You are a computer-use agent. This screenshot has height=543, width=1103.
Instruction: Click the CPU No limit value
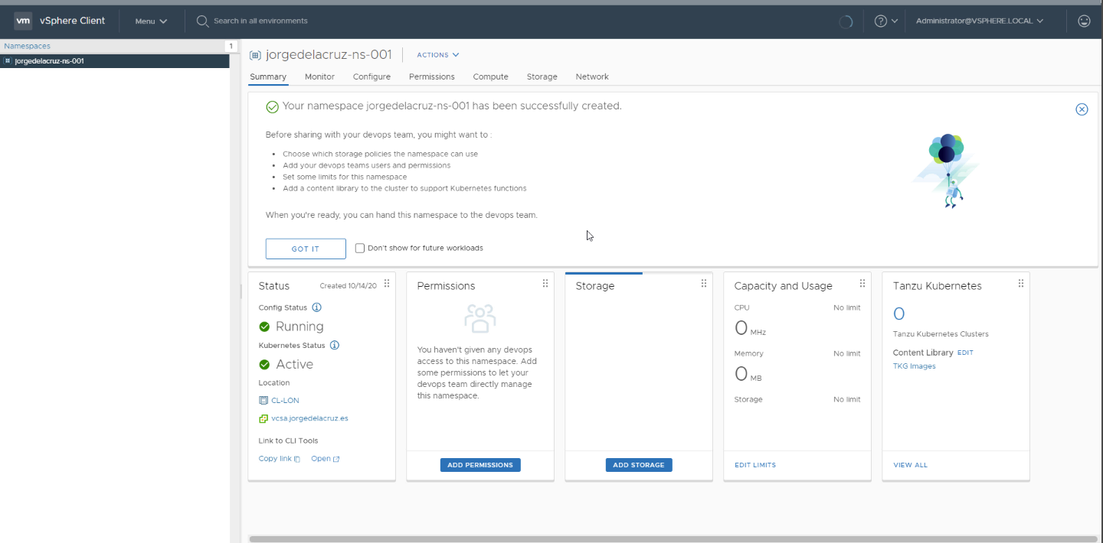(847, 307)
